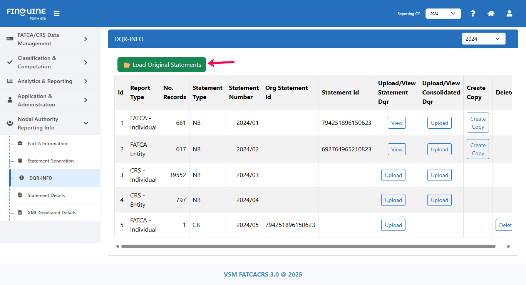Click the horizontal table scrollbar

308,247
